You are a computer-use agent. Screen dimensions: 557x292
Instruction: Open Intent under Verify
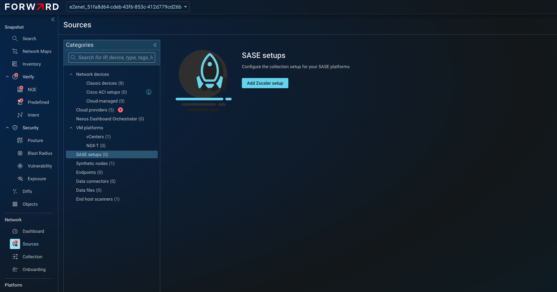pyautogui.click(x=33, y=115)
